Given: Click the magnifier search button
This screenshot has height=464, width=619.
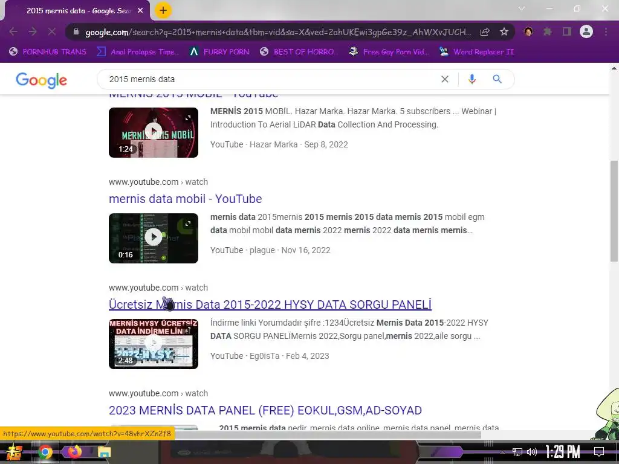Looking at the screenshot, I should click(x=497, y=79).
